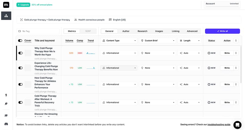Switch to the SERP tab
Image resolution: width=245 pixels, height=130 pixels.
point(88,31)
